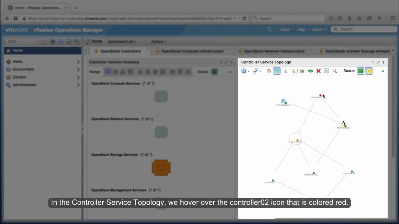Image resolution: width=399 pixels, height=224 pixels.
Task: Click the VIO-Controll... node icon
Action: click(x=284, y=101)
